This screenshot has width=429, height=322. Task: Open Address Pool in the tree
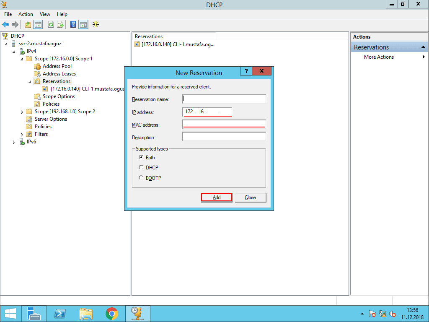[x=57, y=66]
